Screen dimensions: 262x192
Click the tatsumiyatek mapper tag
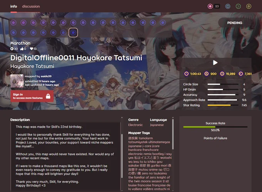click(x=138, y=142)
